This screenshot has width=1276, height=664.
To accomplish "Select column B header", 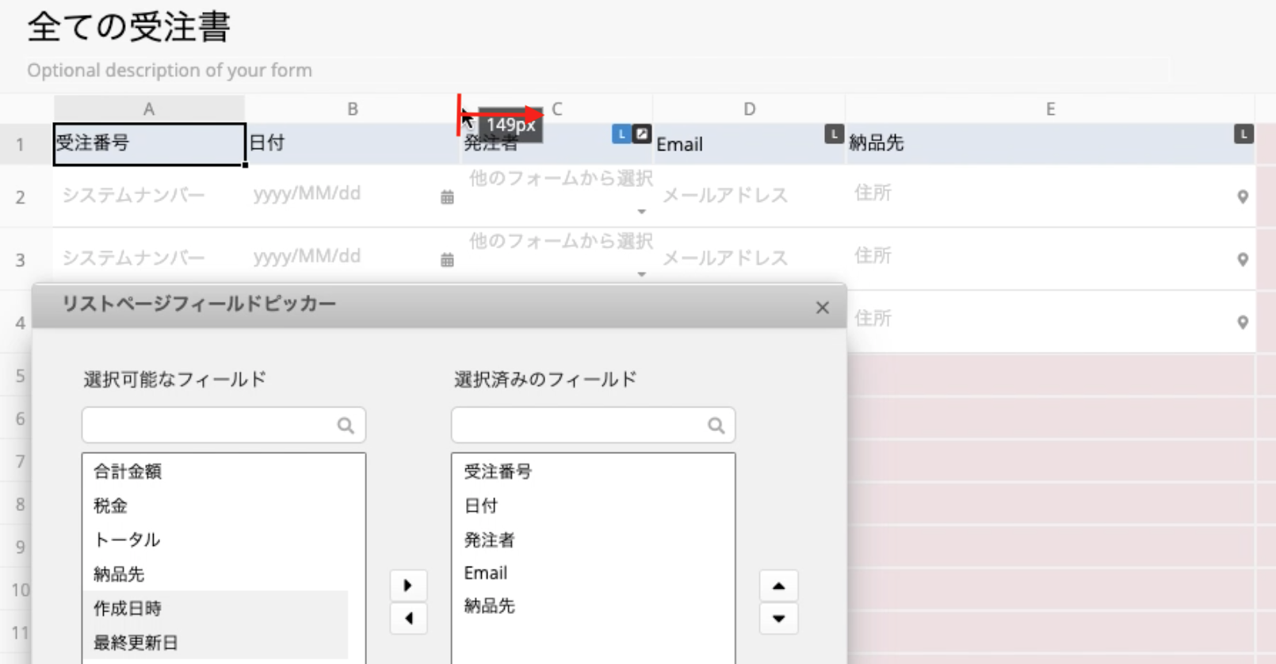I will 352,109.
